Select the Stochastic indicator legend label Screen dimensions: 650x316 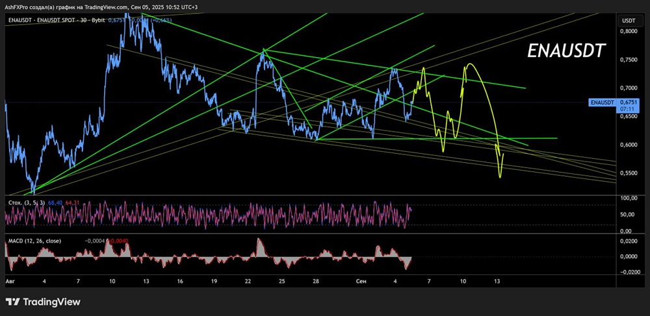[x=27, y=202]
